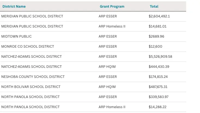Image resolution: width=200 pixels, height=113 pixels.
Task: Click the Total column header
Action: click(x=154, y=6)
